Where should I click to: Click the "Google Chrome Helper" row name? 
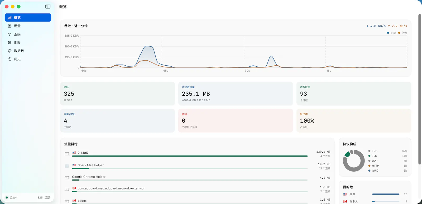(x=89, y=177)
